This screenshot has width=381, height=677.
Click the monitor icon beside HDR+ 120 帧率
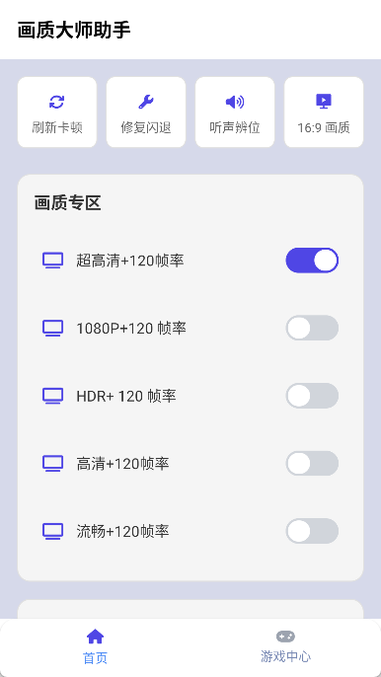pos(52,396)
